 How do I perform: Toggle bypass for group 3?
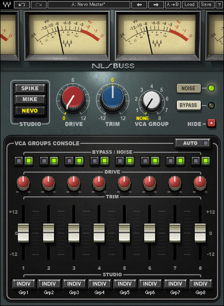click(69, 161)
